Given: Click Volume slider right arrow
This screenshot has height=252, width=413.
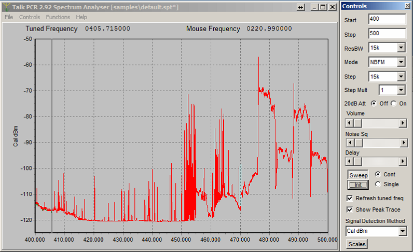Looking at the screenshot, I should [403, 123].
